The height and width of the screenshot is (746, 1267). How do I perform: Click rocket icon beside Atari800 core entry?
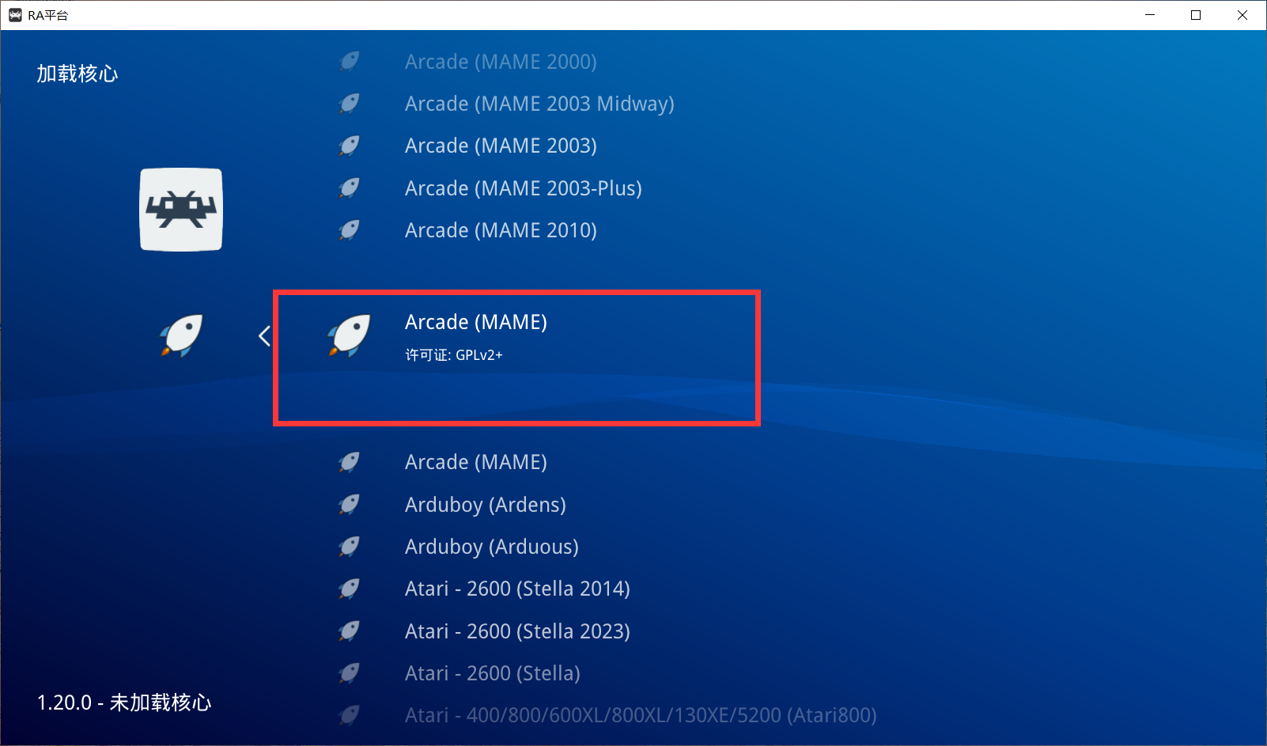coord(349,715)
